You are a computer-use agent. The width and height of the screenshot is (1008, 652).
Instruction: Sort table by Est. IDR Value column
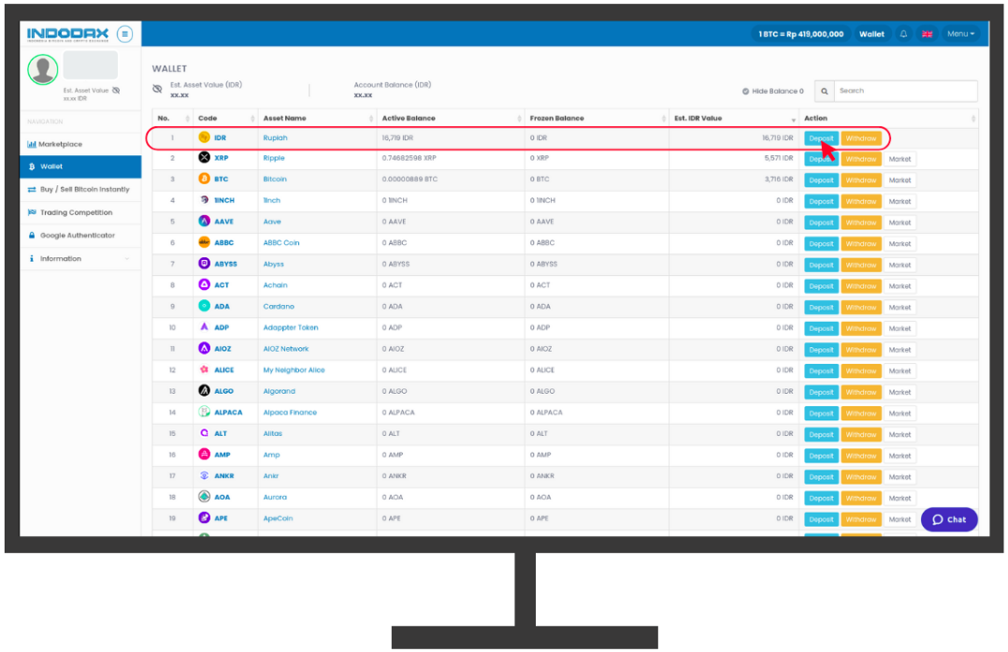click(734, 118)
